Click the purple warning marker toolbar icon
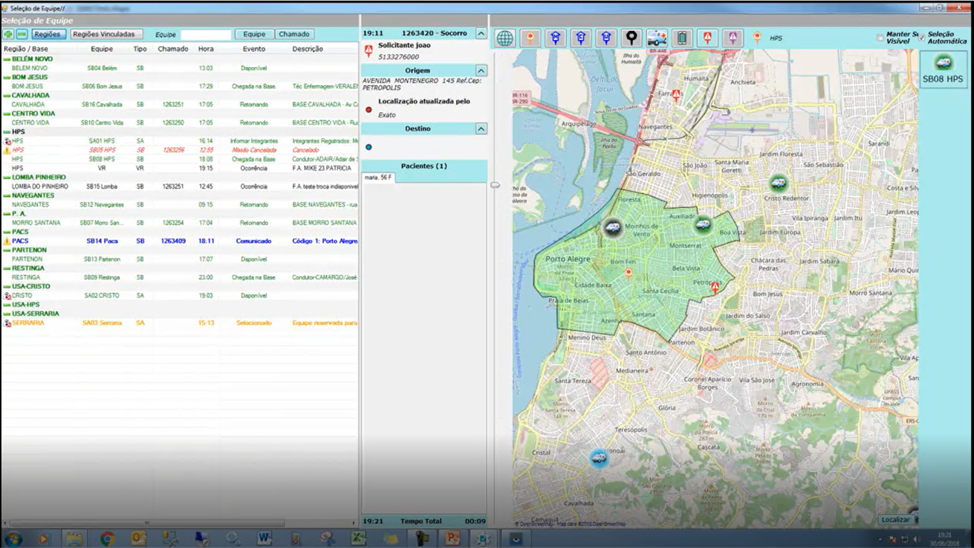Viewport: 974px width, 548px height. click(733, 38)
